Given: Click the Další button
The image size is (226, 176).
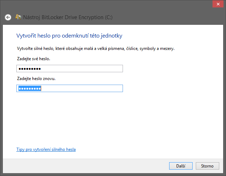Looking at the screenshot, I should point(181,166).
